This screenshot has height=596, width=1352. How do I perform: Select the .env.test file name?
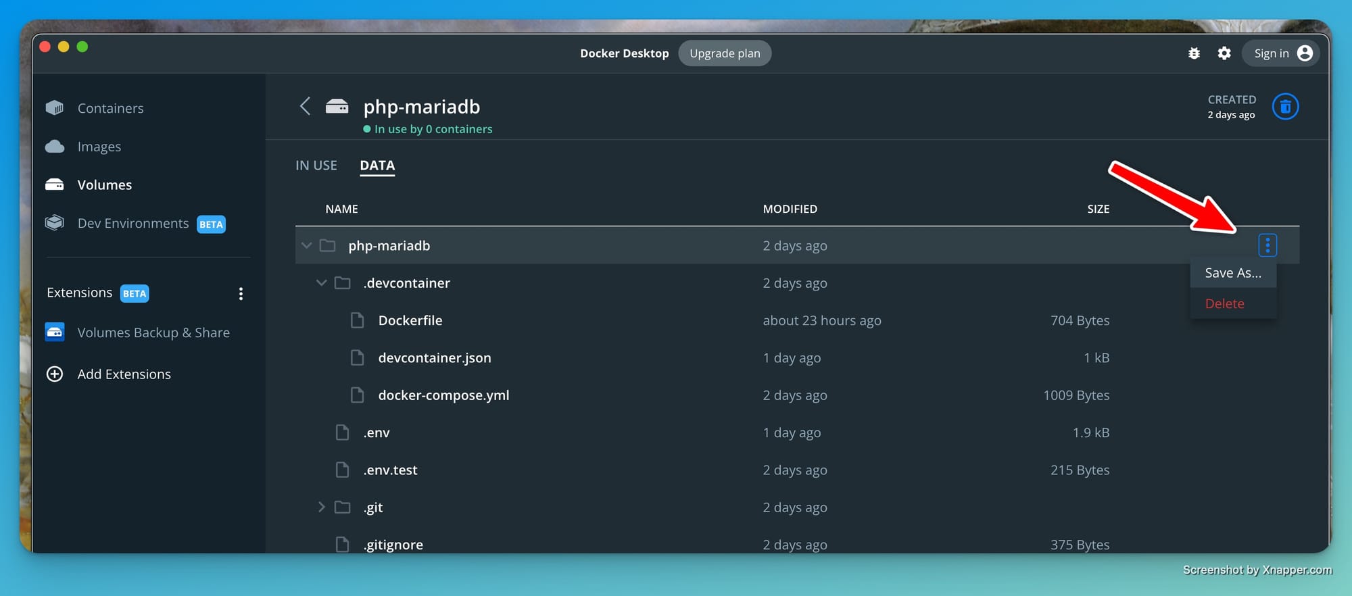click(x=390, y=470)
